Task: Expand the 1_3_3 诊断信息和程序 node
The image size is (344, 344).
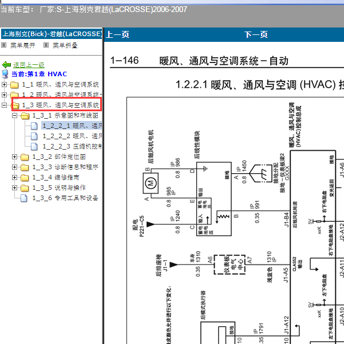Action: [14, 167]
